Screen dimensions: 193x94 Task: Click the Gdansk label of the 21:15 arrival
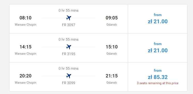click(112, 82)
